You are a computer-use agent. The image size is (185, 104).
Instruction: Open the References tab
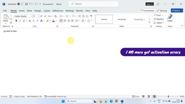click(x=58, y=11)
